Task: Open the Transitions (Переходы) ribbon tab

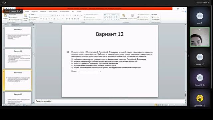Action: pyautogui.click(x=35, y=12)
